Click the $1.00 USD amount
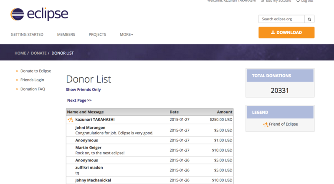 point(223,140)
